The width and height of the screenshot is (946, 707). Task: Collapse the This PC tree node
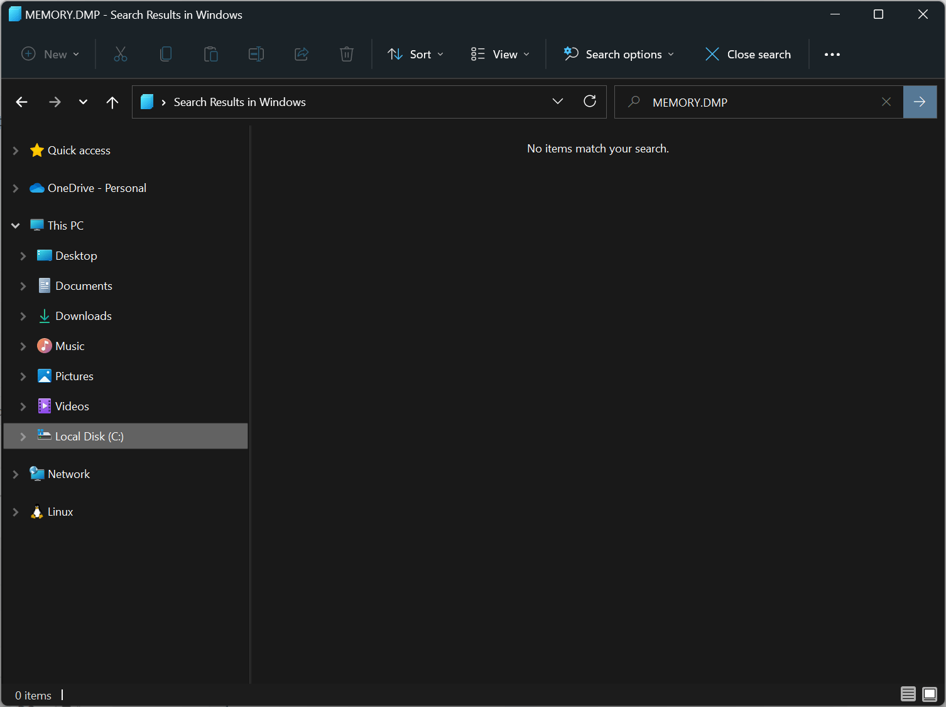[x=16, y=225]
